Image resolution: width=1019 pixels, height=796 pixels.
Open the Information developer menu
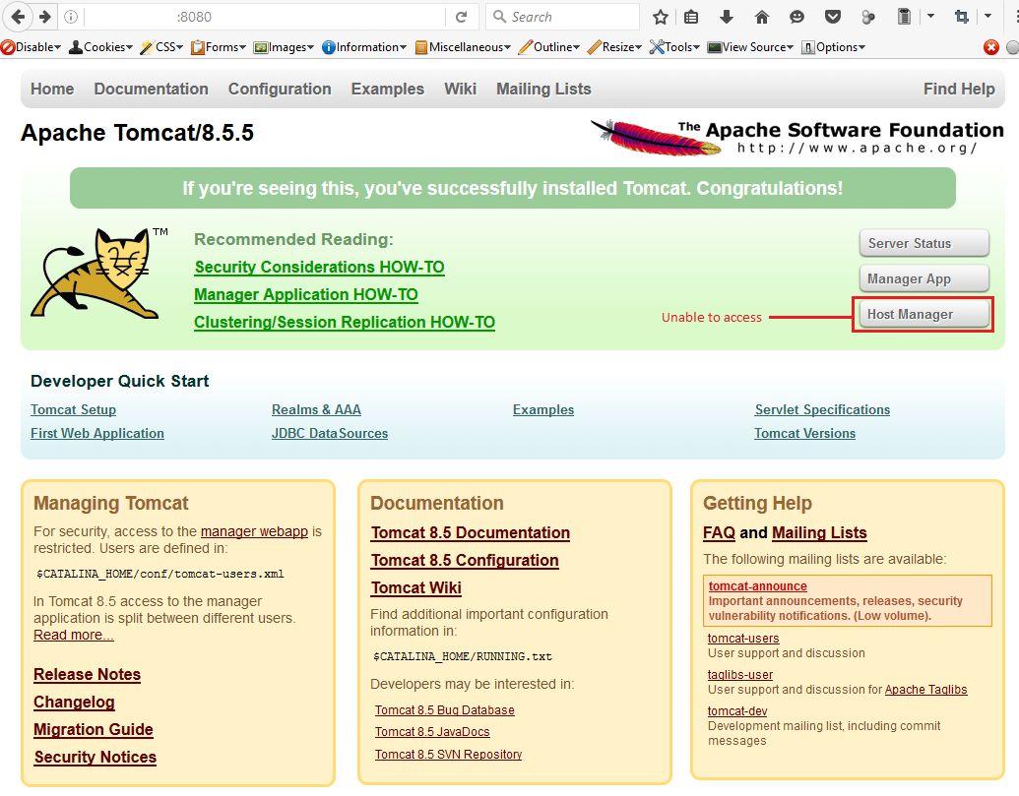pyautogui.click(x=364, y=47)
